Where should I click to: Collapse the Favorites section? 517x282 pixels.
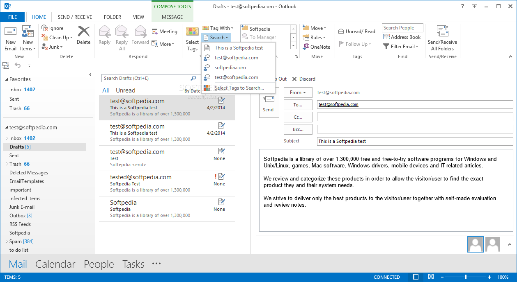[x=6, y=79]
